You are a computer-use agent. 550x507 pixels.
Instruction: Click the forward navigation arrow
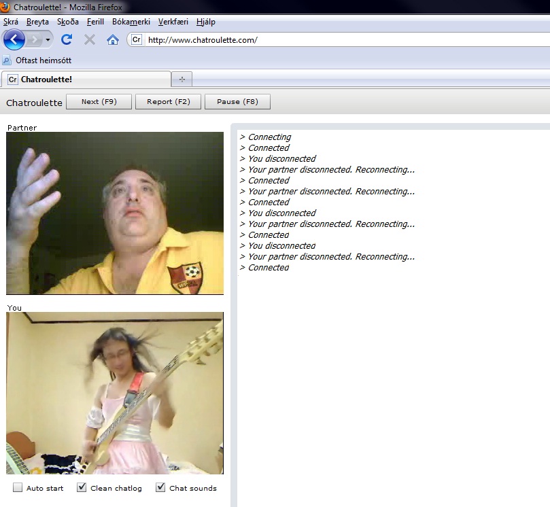click(35, 39)
